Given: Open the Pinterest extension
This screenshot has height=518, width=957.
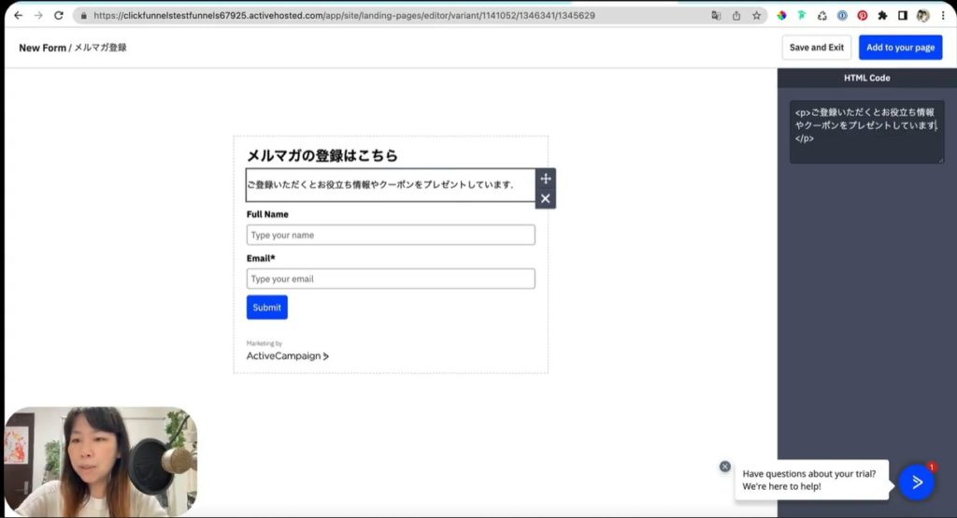Looking at the screenshot, I should tap(862, 16).
